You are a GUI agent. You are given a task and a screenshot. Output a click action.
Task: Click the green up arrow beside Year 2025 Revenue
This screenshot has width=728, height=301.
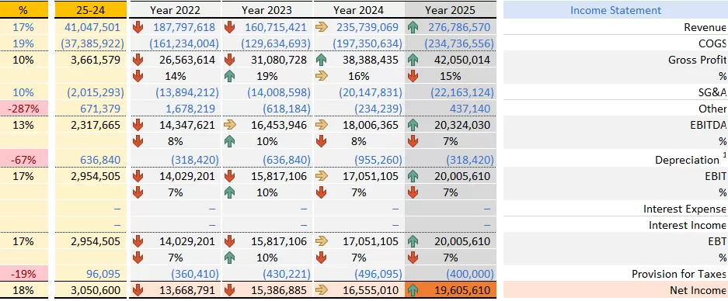(x=413, y=27)
